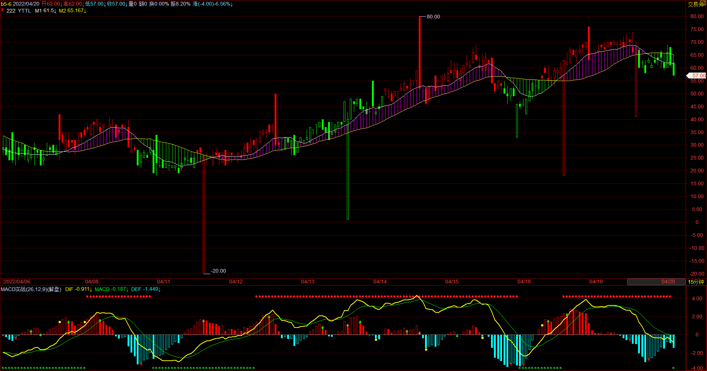Click the (解盘) link next to MACD
The image size is (707, 371).
55,289
